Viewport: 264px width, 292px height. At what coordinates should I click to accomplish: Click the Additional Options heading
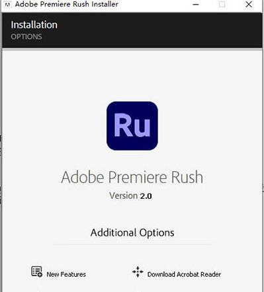click(x=132, y=233)
